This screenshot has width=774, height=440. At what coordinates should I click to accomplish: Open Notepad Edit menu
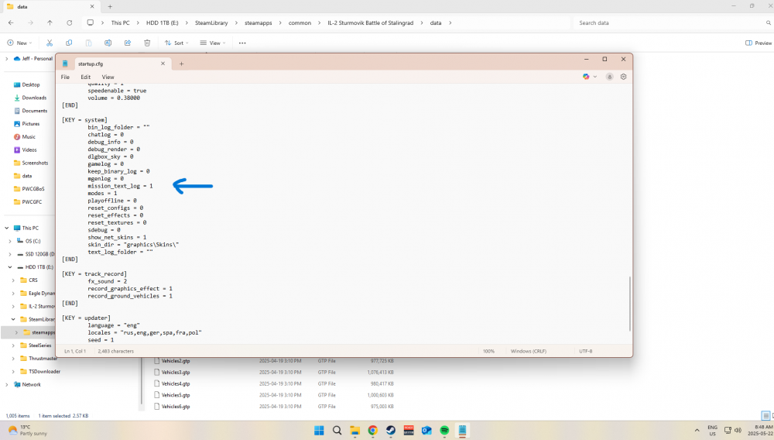(x=85, y=77)
